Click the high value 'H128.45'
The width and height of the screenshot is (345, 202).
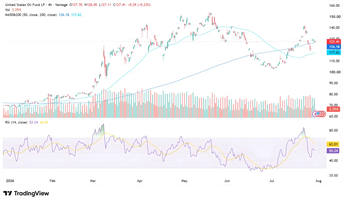[91, 5]
